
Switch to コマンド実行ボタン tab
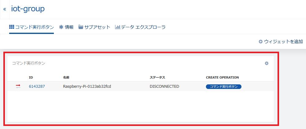point(32,27)
